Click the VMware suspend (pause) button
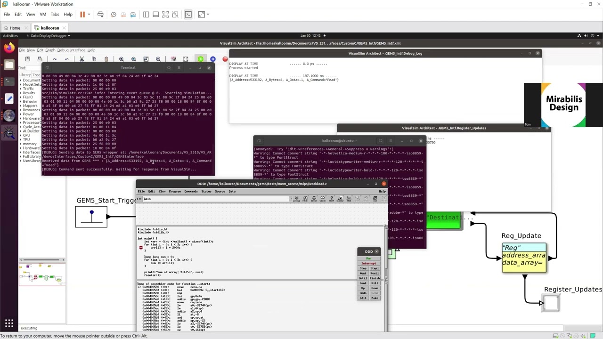This screenshot has width=603, height=339. click(82, 15)
